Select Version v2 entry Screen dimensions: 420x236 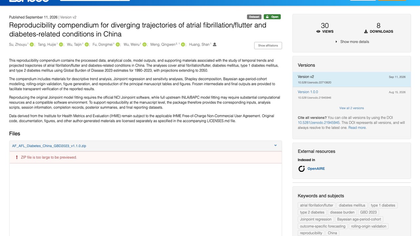(x=352, y=79)
